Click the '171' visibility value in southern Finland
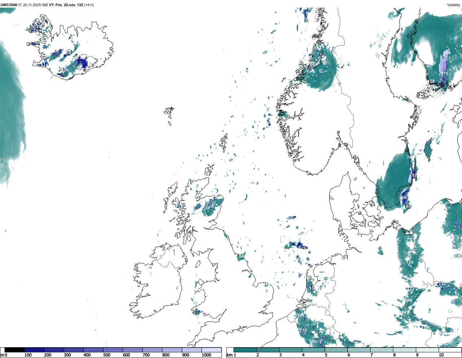 tap(444, 74)
